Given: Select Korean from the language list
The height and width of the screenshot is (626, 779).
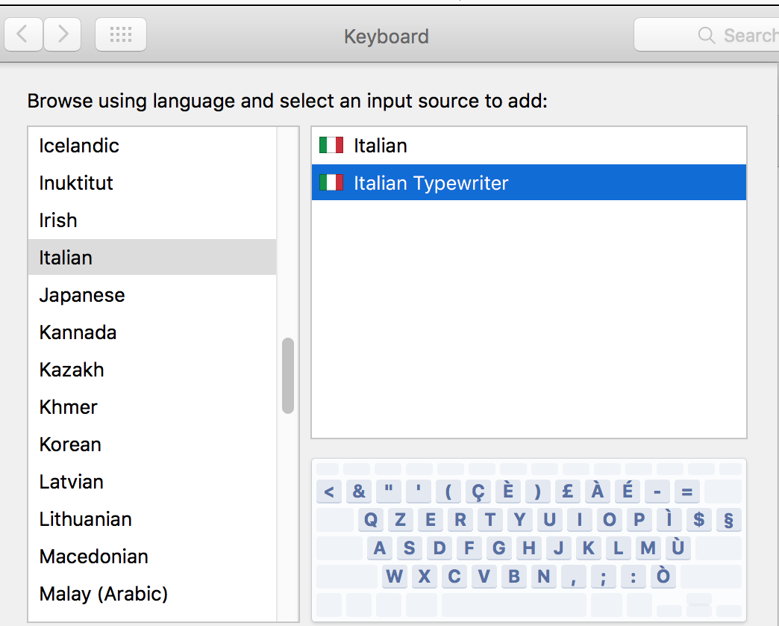Looking at the screenshot, I should 70,444.
